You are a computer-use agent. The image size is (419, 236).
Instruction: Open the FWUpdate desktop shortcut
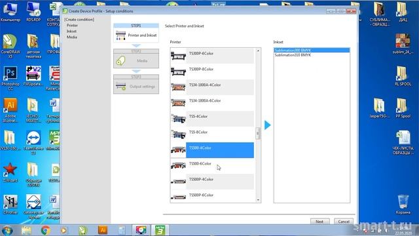coord(33,76)
